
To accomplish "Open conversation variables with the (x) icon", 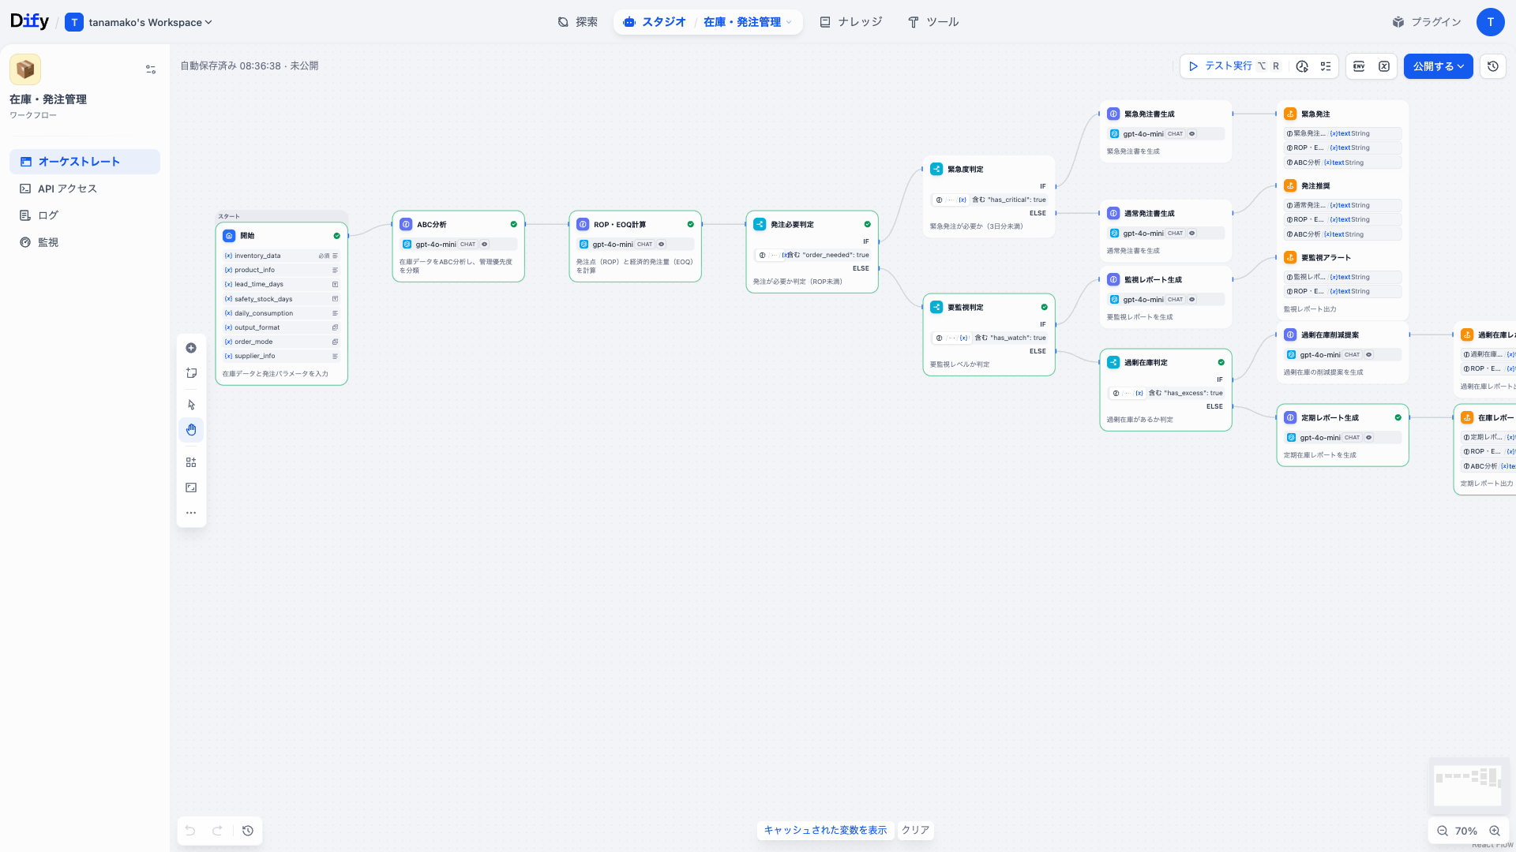I will (x=1384, y=66).
